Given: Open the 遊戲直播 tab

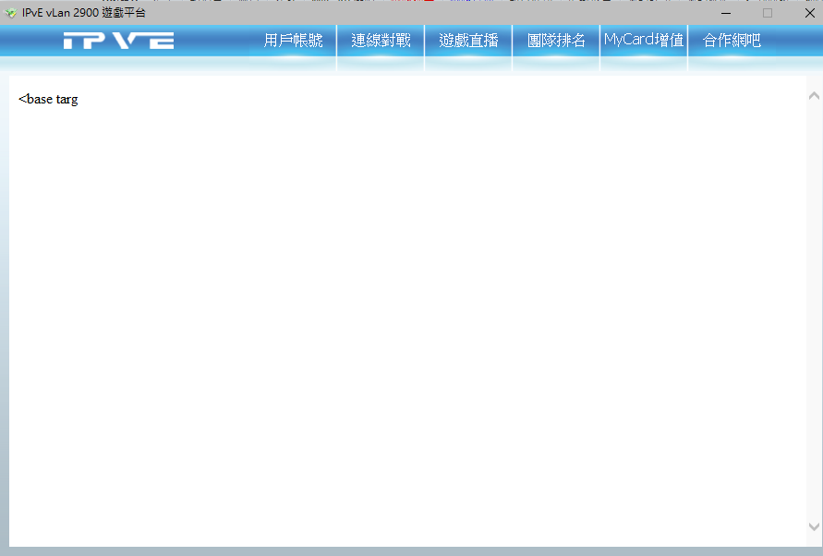Looking at the screenshot, I should 468,41.
